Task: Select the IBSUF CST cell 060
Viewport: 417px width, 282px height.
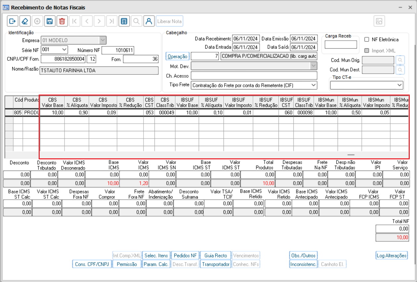Action: click(286, 112)
